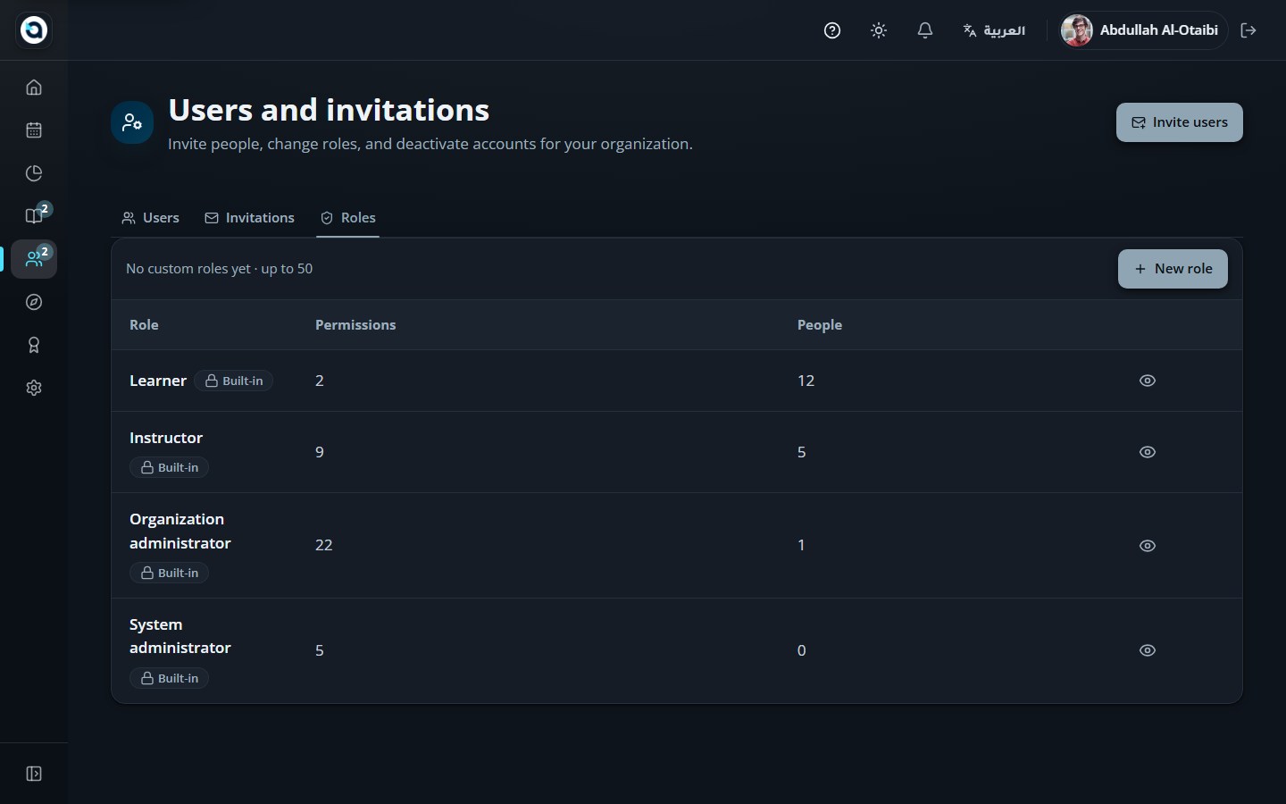Image resolution: width=1286 pixels, height=804 pixels.
Task: Click the Role column header
Action: [x=144, y=325]
